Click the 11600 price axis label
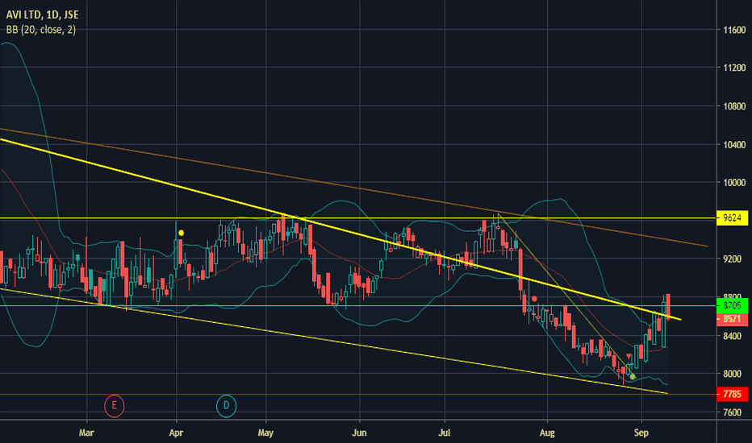Image resolution: width=752 pixels, height=443 pixels. [x=734, y=30]
